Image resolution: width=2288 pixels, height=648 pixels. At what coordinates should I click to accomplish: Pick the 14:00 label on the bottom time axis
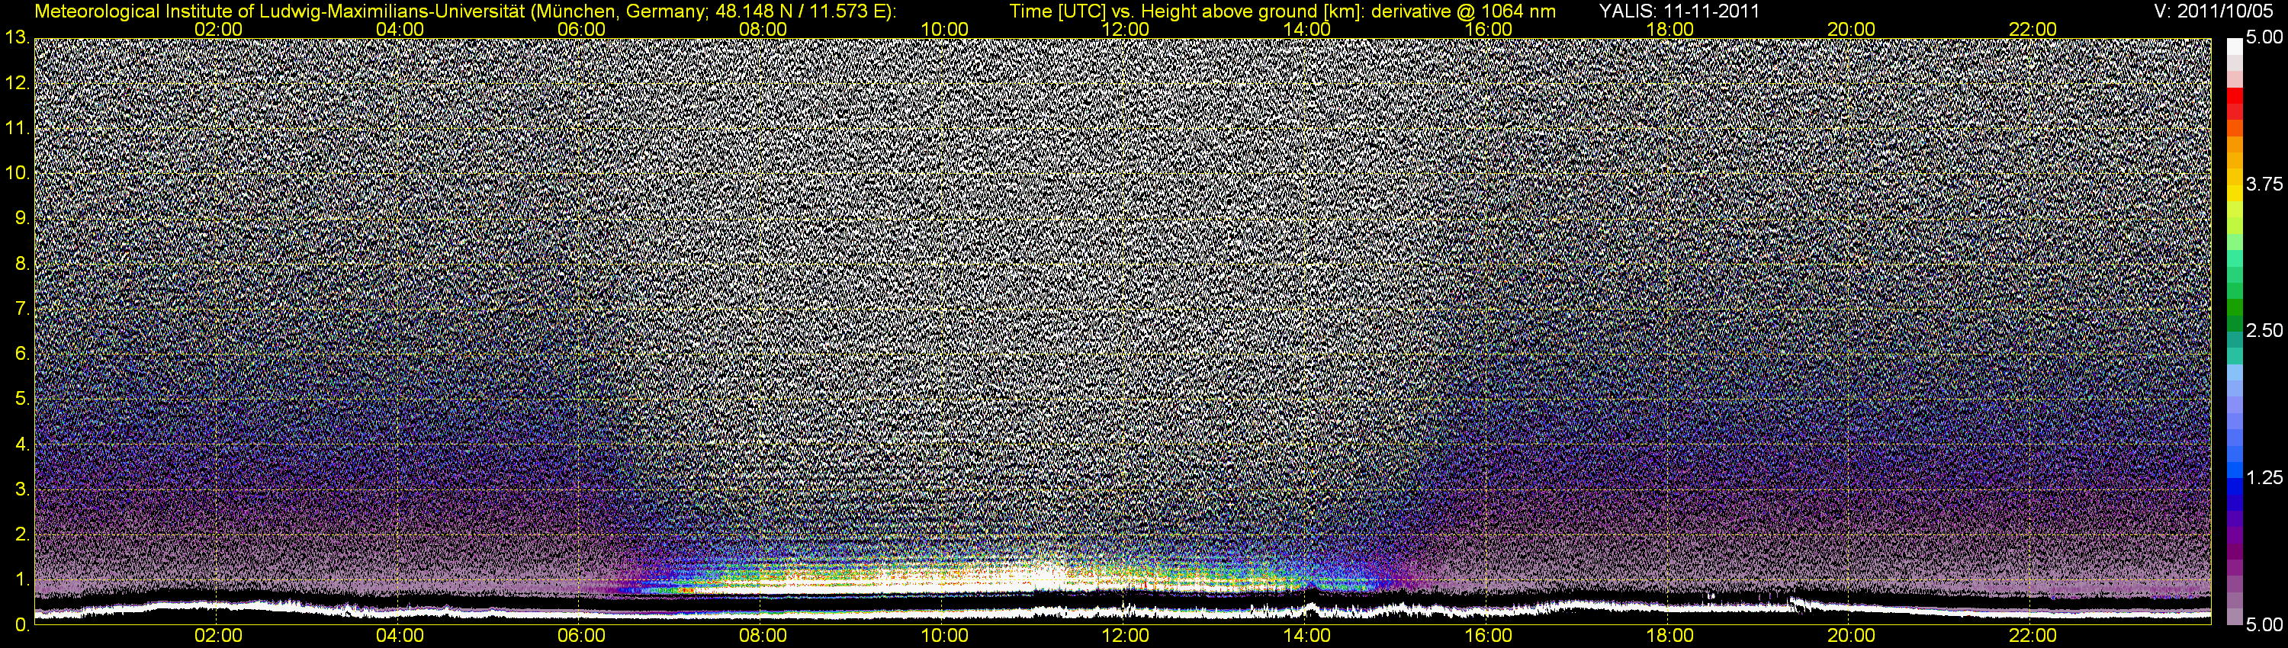click(x=1306, y=636)
